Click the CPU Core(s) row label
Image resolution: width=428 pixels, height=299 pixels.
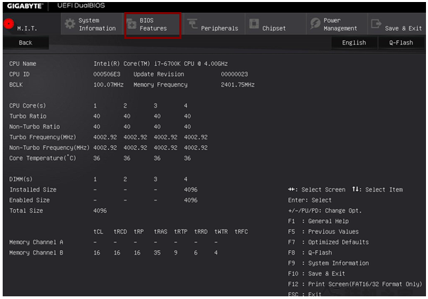pos(28,105)
